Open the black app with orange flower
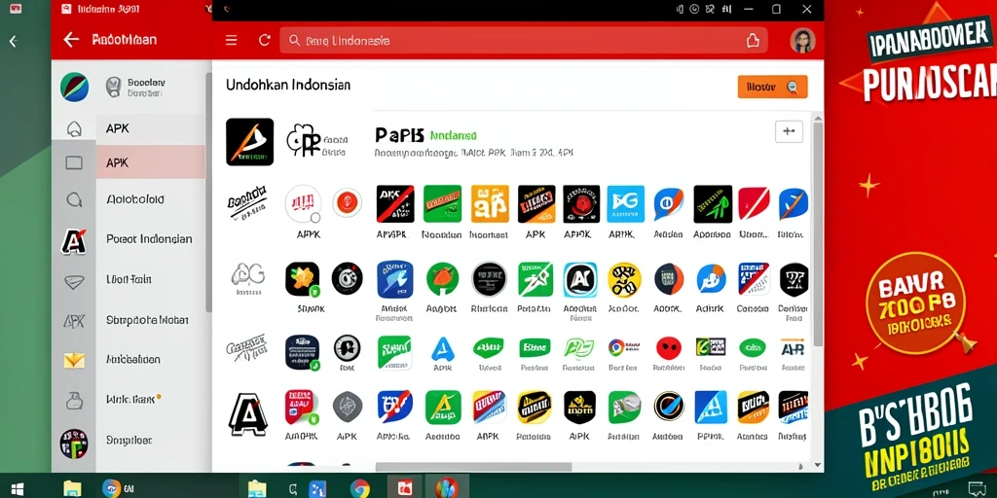Screen dimensions: 997x498 click(303, 279)
